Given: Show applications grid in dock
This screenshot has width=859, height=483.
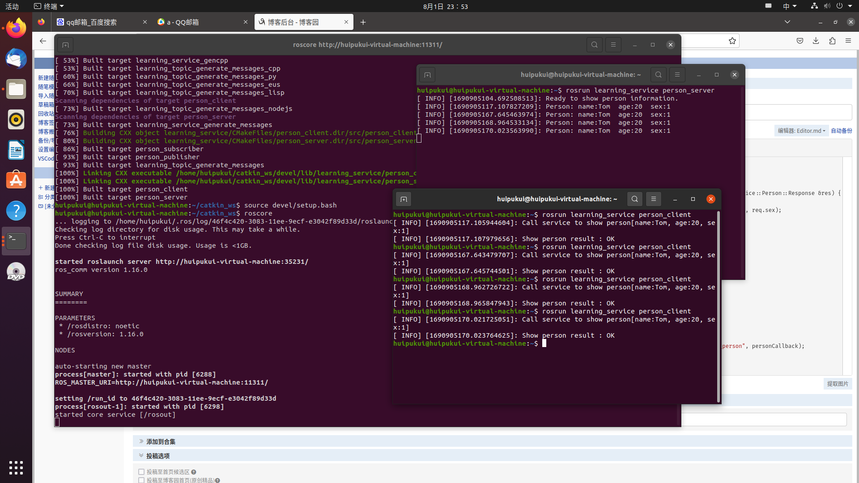Looking at the screenshot, I should (16, 468).
